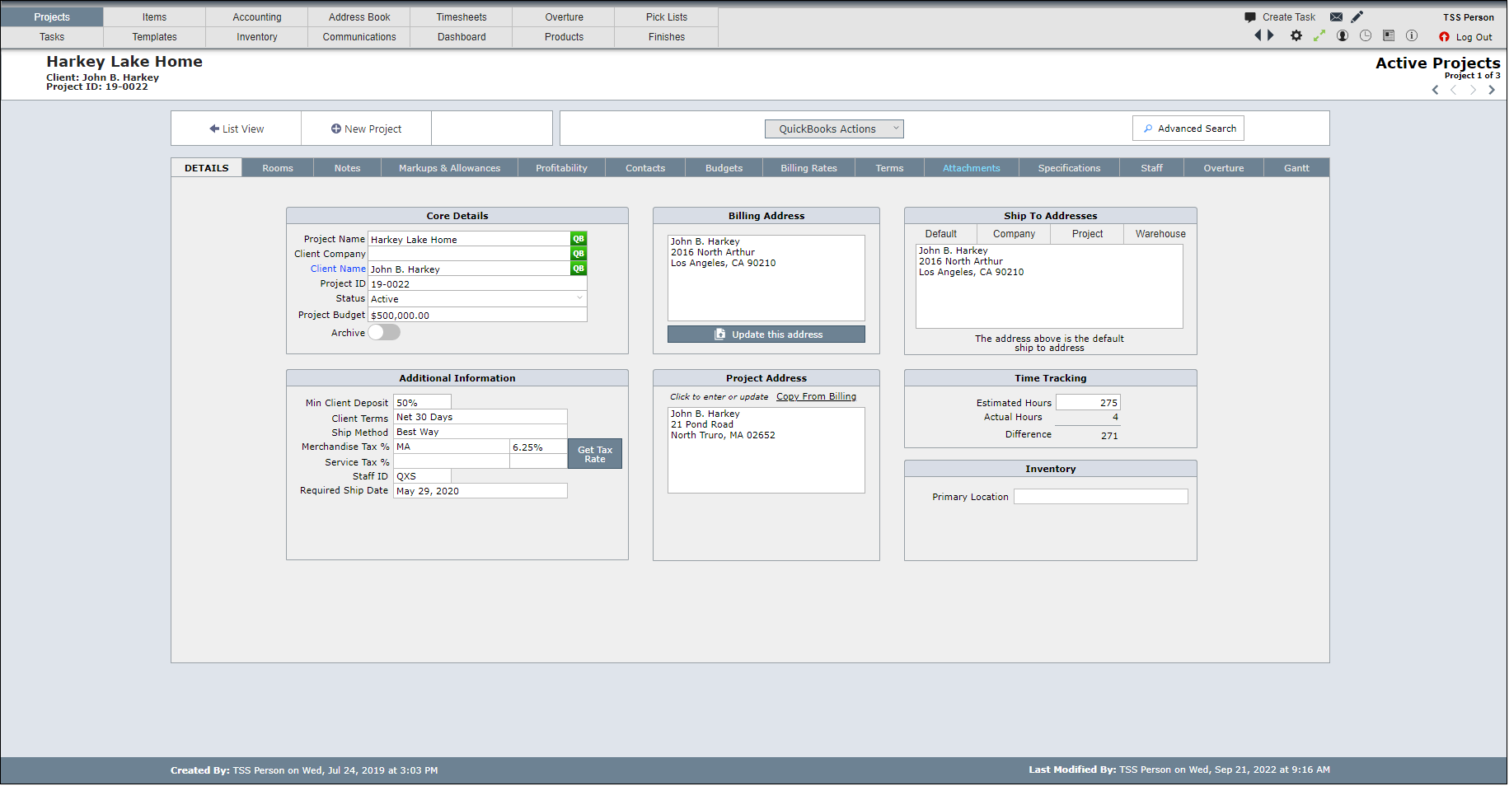Click the Create Task speech bubble icon
The image size is (1509, 786).
point(1250,16)
